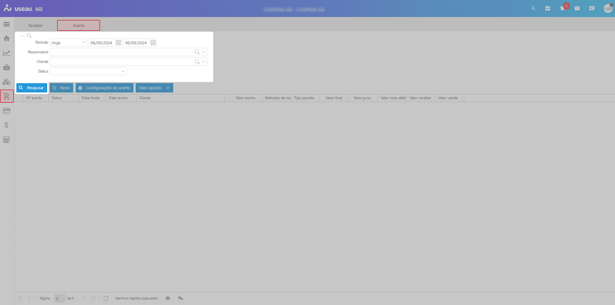The image size is (615, 305).
Task: Click the print icon in footer
Action: 168,298
